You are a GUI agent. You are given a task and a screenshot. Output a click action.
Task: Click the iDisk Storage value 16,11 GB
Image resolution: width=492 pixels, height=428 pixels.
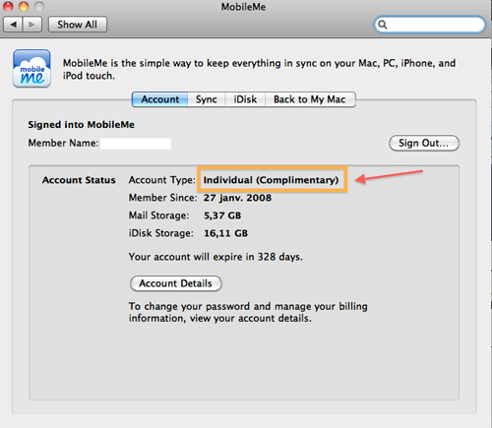225,233
